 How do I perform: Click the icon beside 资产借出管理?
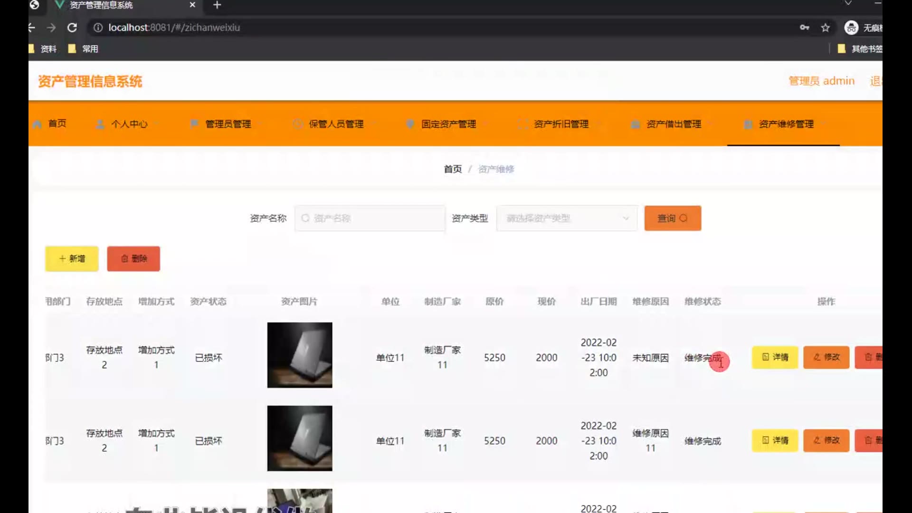point(636,124)
